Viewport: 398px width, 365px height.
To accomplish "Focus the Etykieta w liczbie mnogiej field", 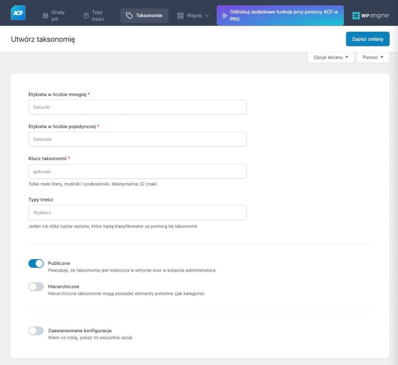I will click(x=137, y=107).
